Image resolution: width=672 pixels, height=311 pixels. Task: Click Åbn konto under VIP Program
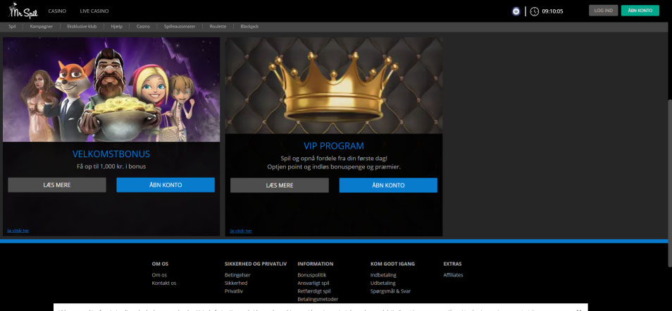[388, 185]
